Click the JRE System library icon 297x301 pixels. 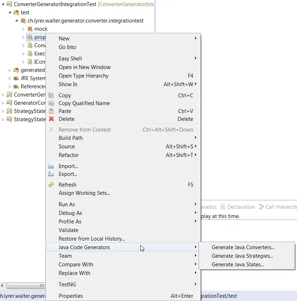click(16, 78)
